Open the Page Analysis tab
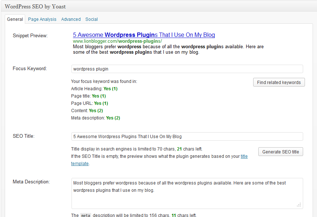317x217 pixels. click(42, 19)
